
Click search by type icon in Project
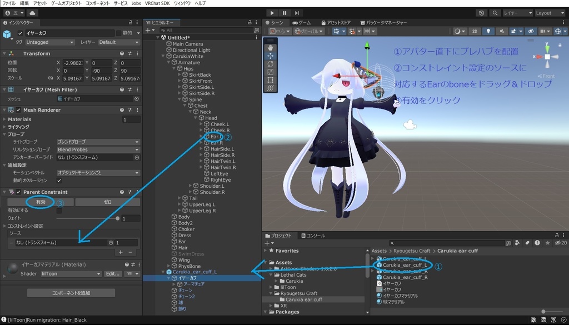point(517,243)
